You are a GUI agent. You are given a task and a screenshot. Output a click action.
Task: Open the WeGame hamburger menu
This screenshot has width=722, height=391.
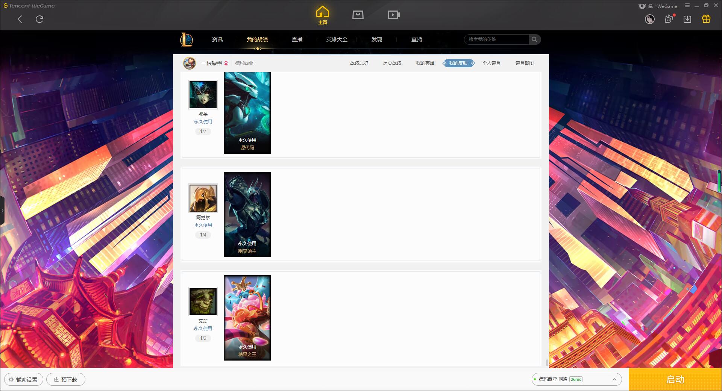click(x=687, y=6)
